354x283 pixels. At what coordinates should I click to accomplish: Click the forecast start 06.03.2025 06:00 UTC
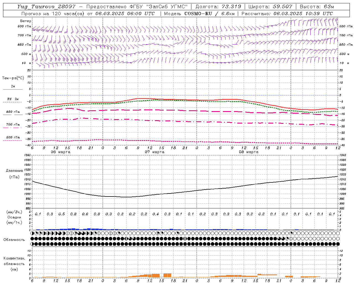coord(125,14)
